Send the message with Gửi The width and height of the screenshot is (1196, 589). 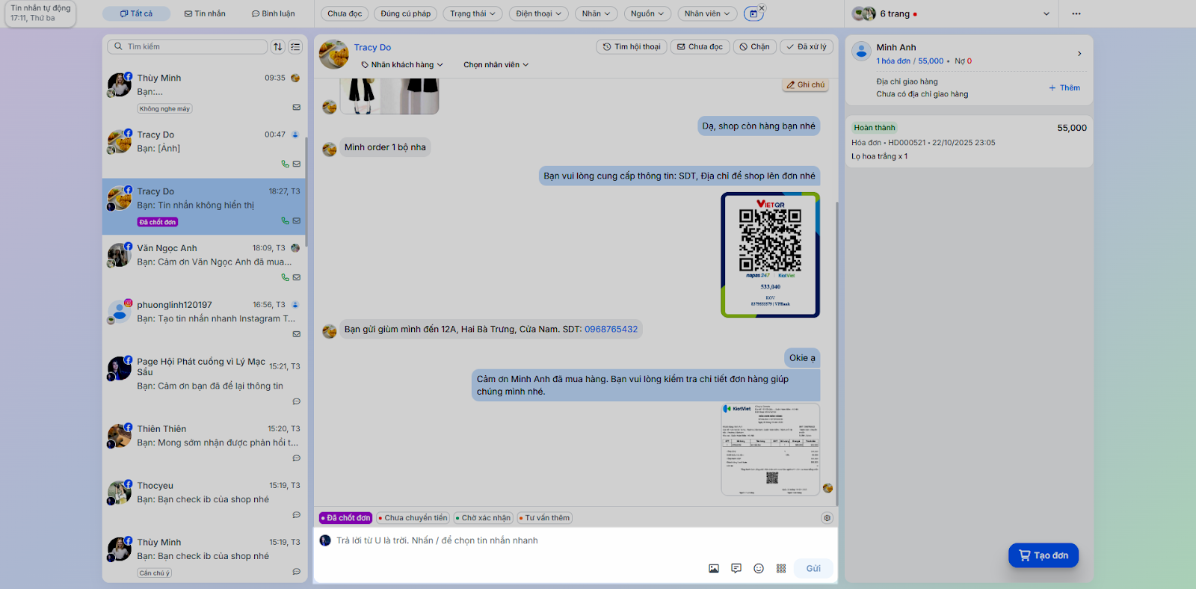pos(813,569)
